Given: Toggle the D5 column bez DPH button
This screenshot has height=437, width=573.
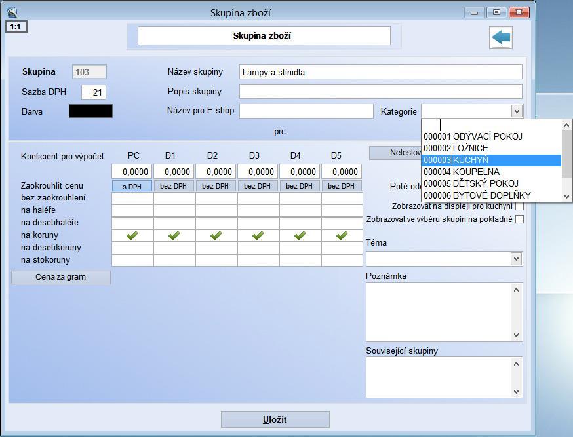Looking at the screenshot, I should click(341, 186).
